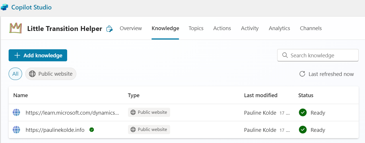Click the globe icon of the learn.microsoft.com row

pos(17,113)
